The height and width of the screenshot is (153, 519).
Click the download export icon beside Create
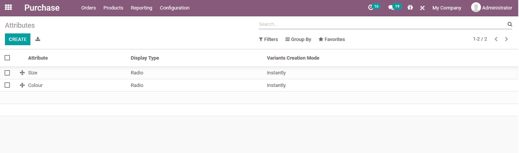pos(38,39)
